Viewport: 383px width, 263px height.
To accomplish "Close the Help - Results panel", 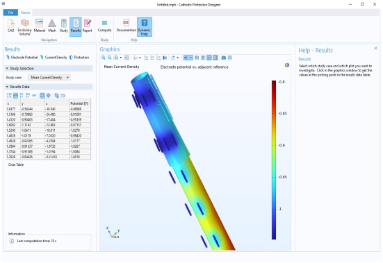I will (375, 49).
